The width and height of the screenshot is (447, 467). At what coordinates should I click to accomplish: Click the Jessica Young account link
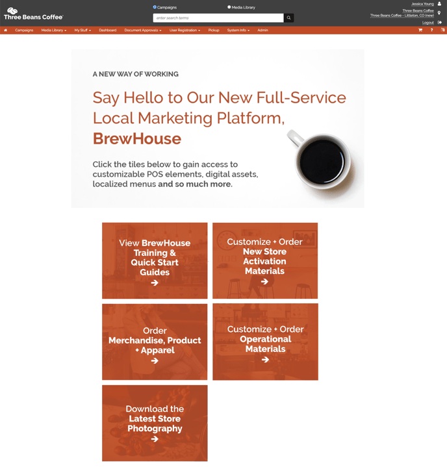pyautogui.click(x=422, y=4)
